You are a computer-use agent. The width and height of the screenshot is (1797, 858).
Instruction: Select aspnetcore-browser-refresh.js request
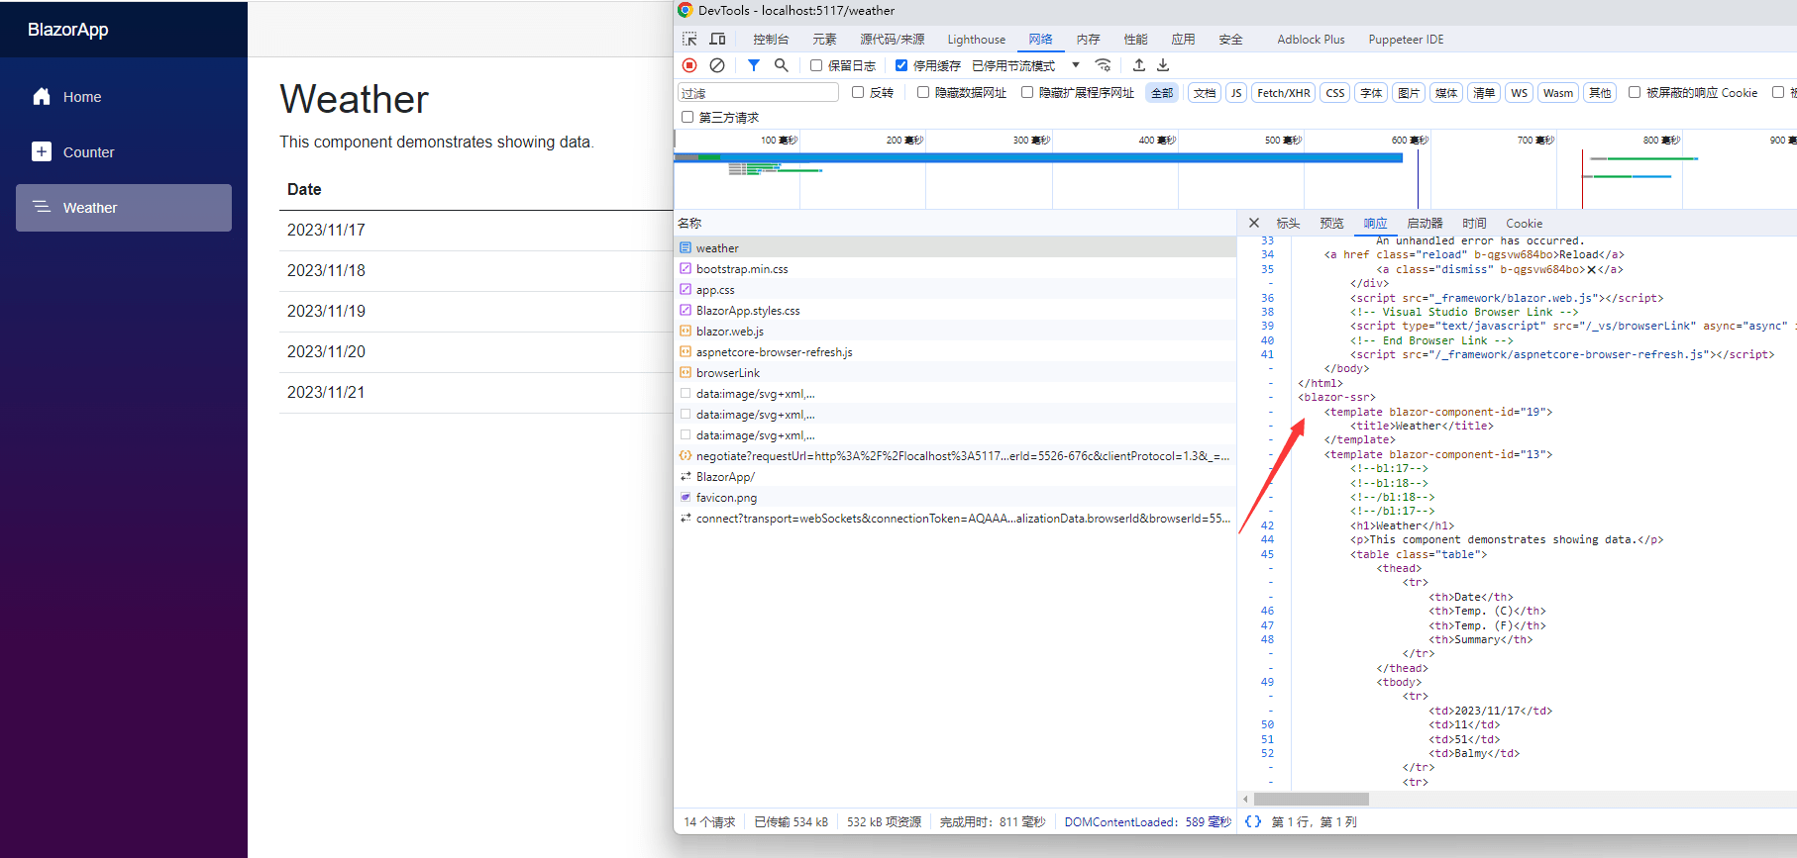pos(955,352)
